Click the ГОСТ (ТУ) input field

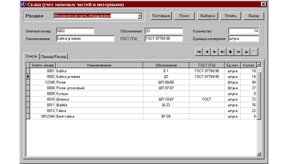(164, 39)
